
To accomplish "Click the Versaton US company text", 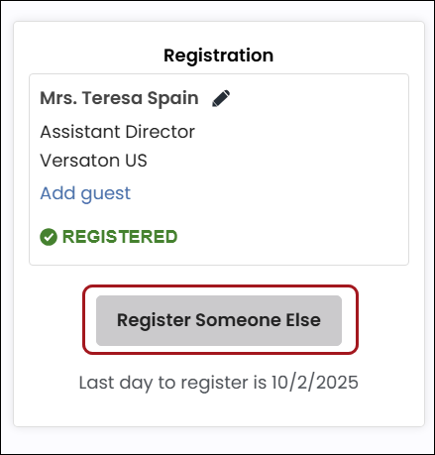I will click(x=93, y=161).
